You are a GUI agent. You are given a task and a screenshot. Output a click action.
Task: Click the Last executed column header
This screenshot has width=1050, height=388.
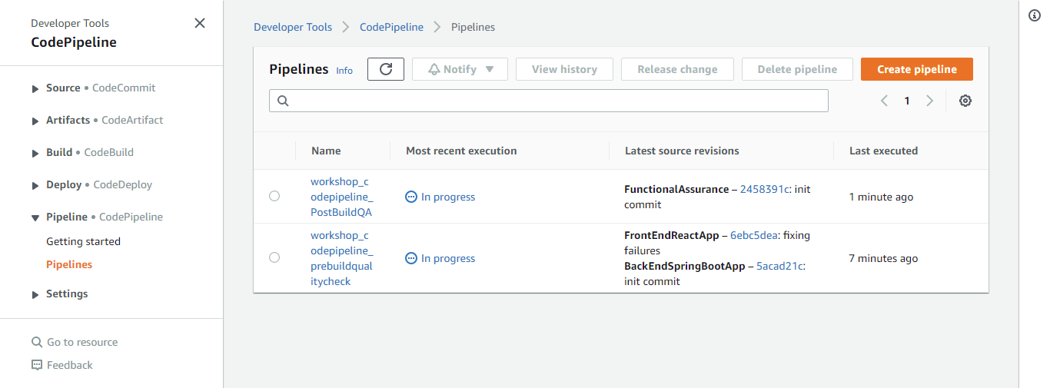click(x=883, y=151)
